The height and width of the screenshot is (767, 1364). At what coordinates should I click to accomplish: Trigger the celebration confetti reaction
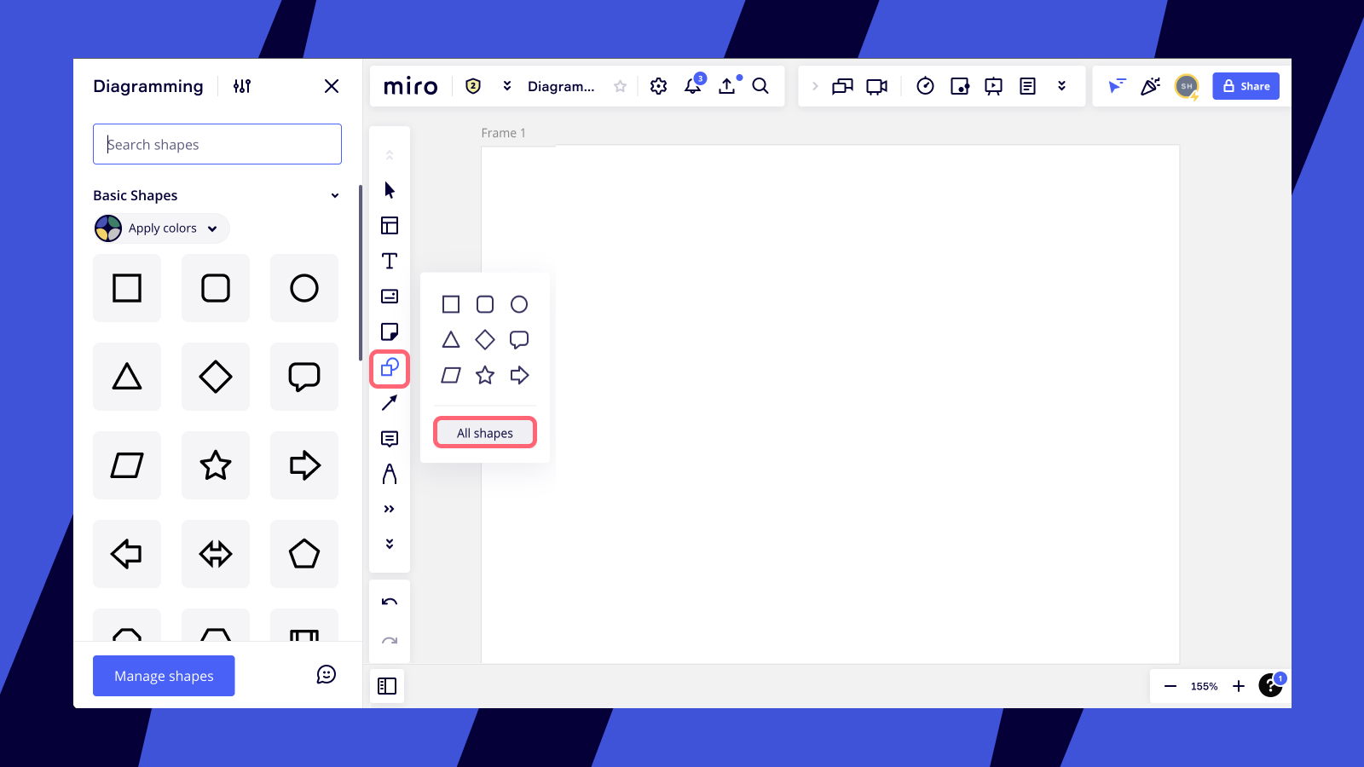point(1152,85)
